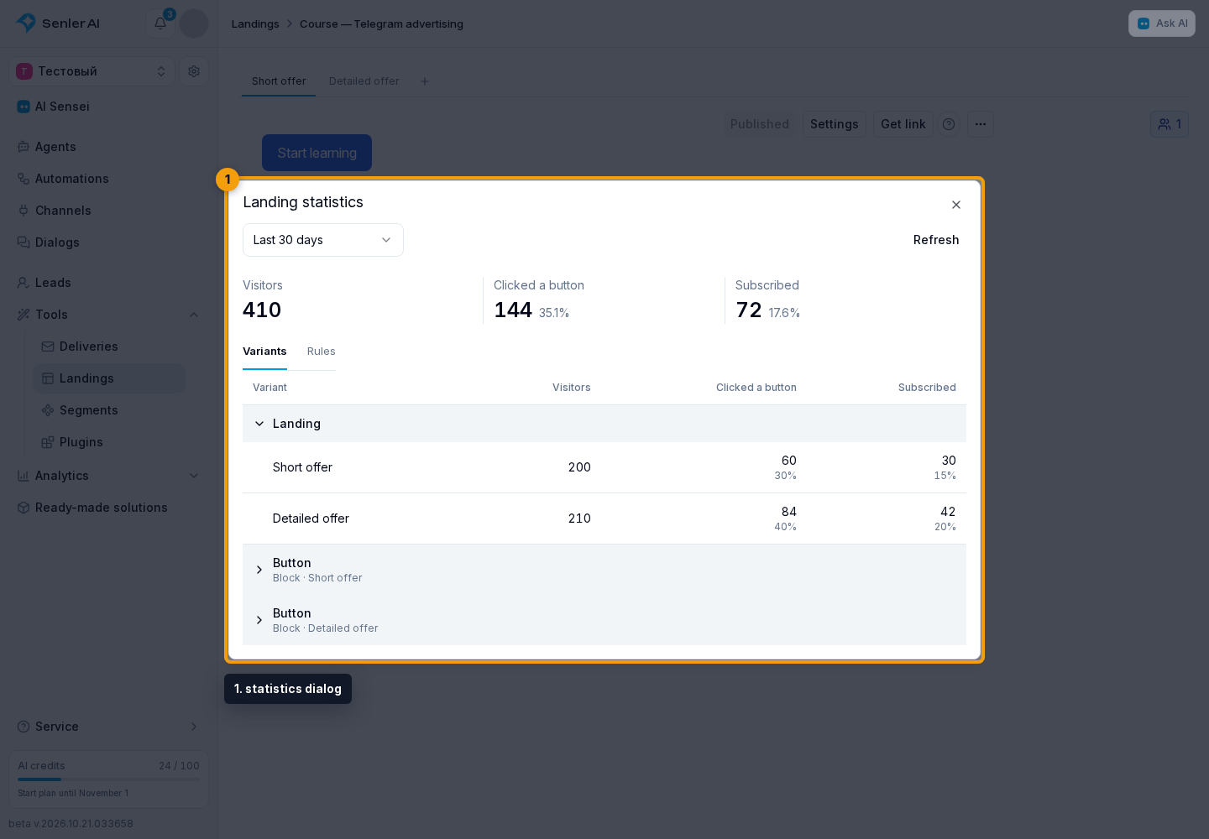
Task: Click Clicked a button total 144
Action: tap(513, 310)
